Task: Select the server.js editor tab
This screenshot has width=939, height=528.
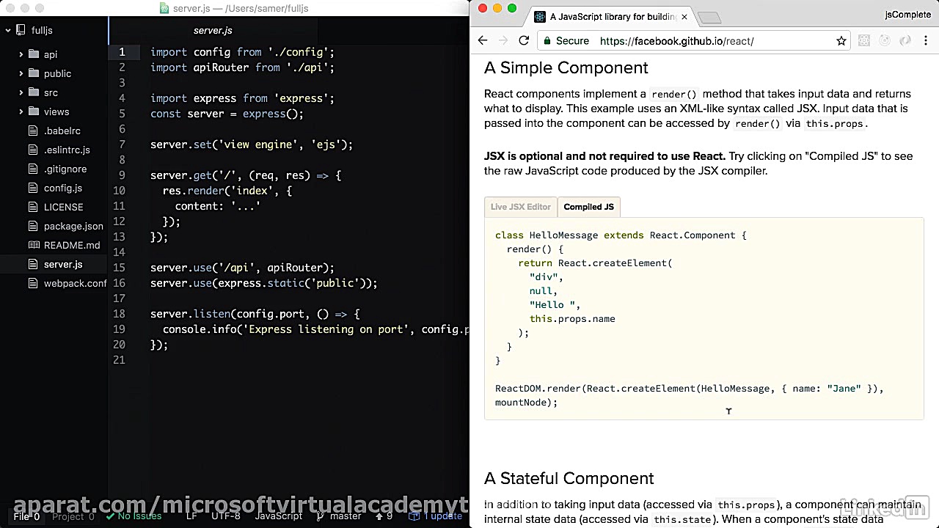Action: pos(213,30)
